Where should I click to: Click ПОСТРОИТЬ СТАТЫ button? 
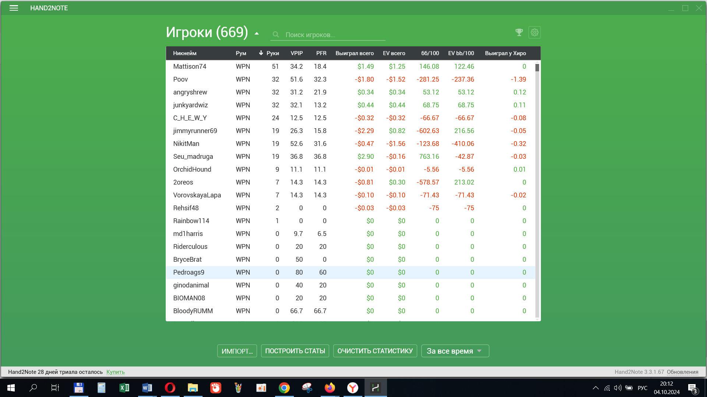[x=295, y=351]
